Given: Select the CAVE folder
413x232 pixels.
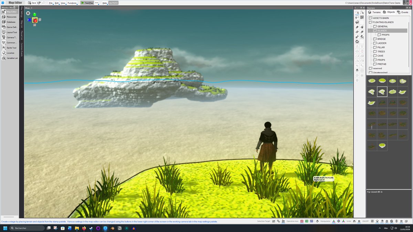Looking at the screenshot, I should point(378,56).
